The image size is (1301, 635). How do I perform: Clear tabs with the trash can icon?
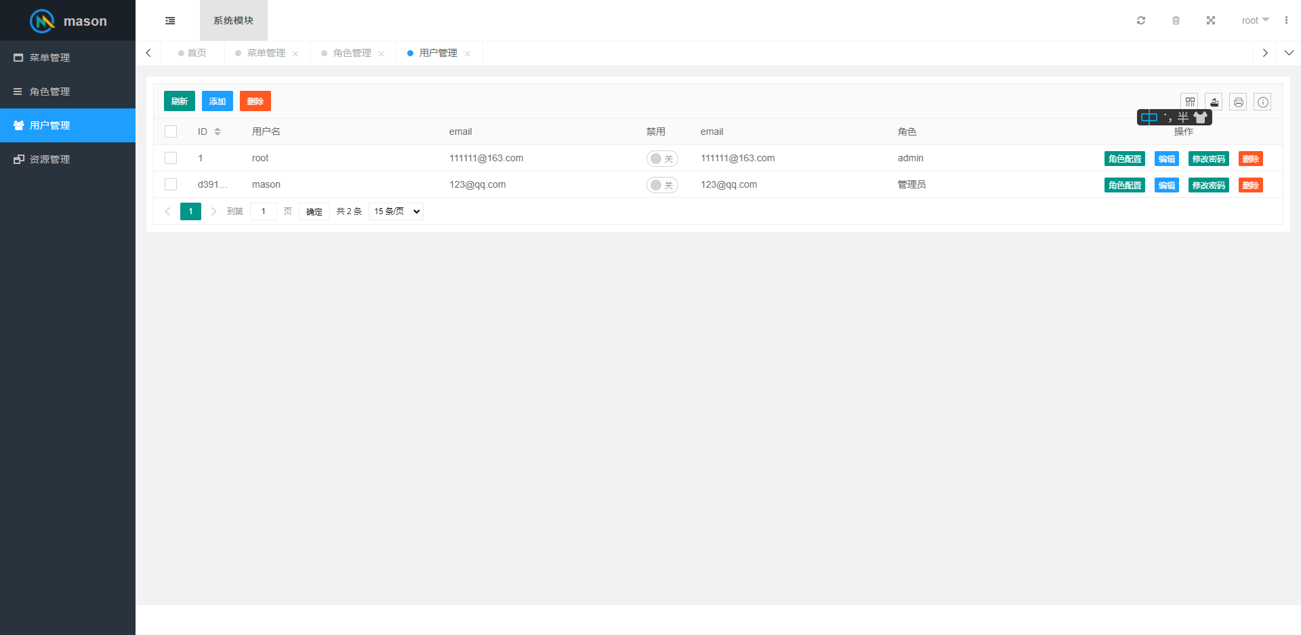1176,20
